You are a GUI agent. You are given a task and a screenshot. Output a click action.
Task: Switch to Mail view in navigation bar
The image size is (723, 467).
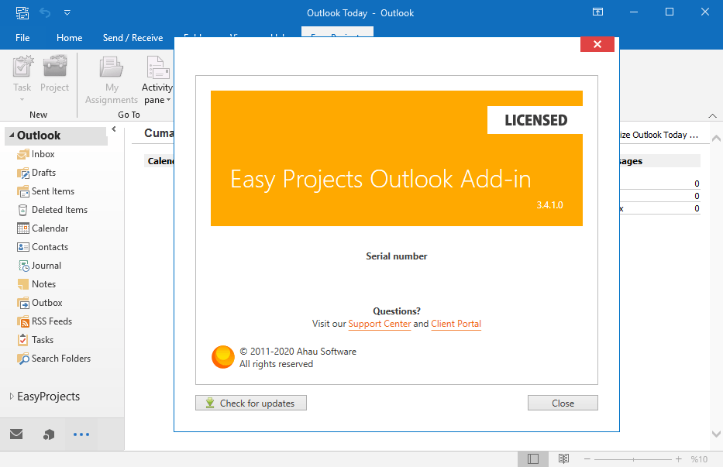click(x=16, y=434)
